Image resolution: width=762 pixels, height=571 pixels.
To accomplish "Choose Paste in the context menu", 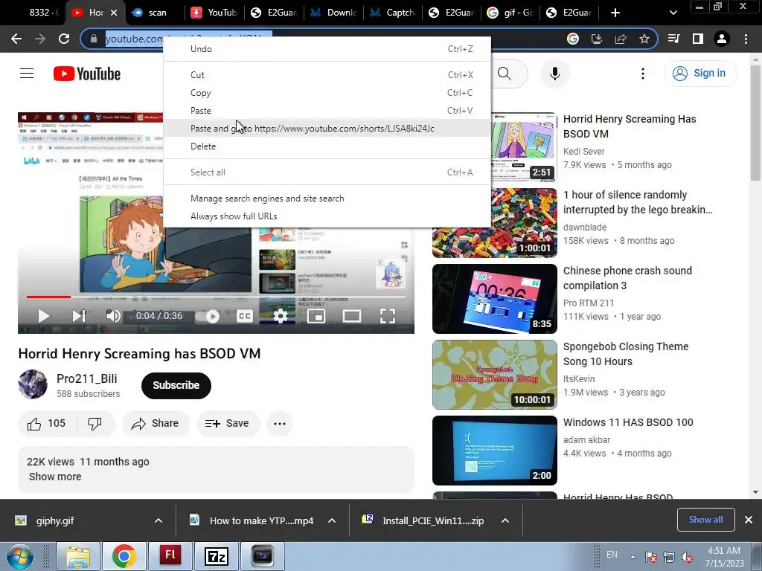I will (327, 111).
